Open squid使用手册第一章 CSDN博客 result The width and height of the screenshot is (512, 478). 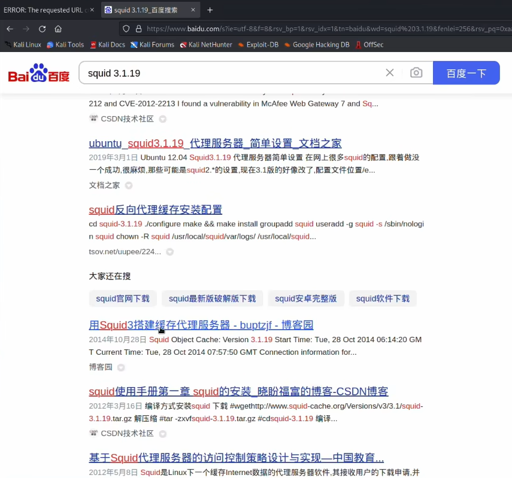tap(239, 391)
